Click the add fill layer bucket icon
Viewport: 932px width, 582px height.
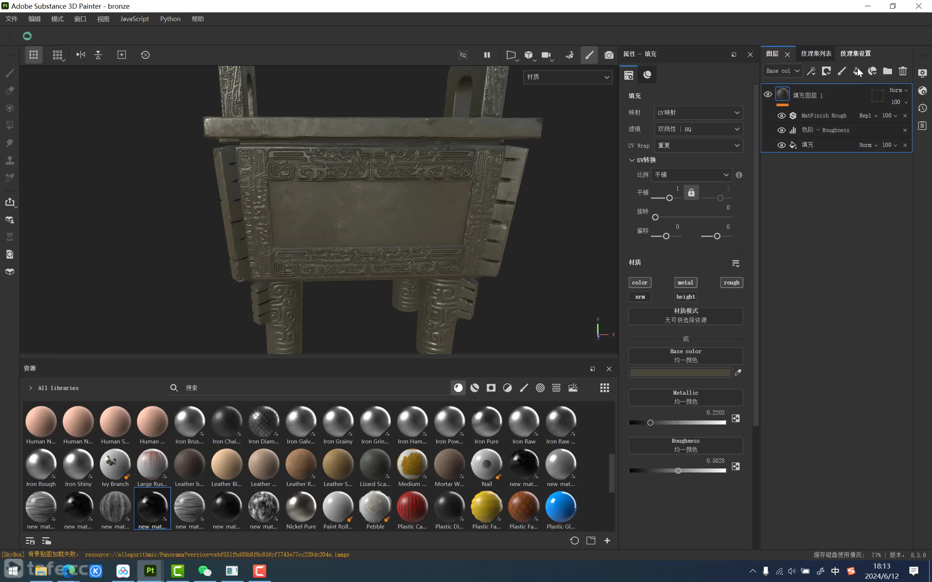point(857,71)
